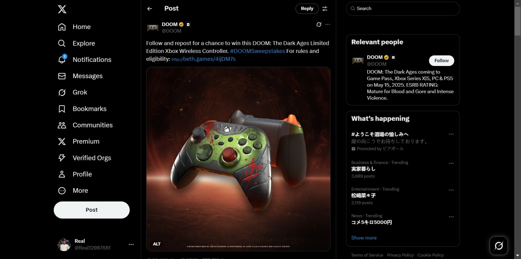Click the X logo icon
The image size is (521, 259).
[x=62, y=9]
